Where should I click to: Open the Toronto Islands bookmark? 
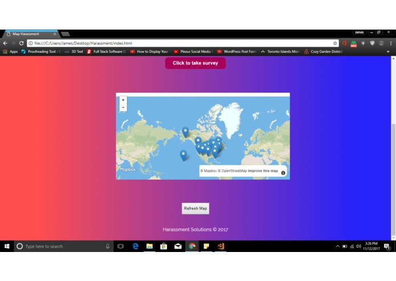[280, 52]
